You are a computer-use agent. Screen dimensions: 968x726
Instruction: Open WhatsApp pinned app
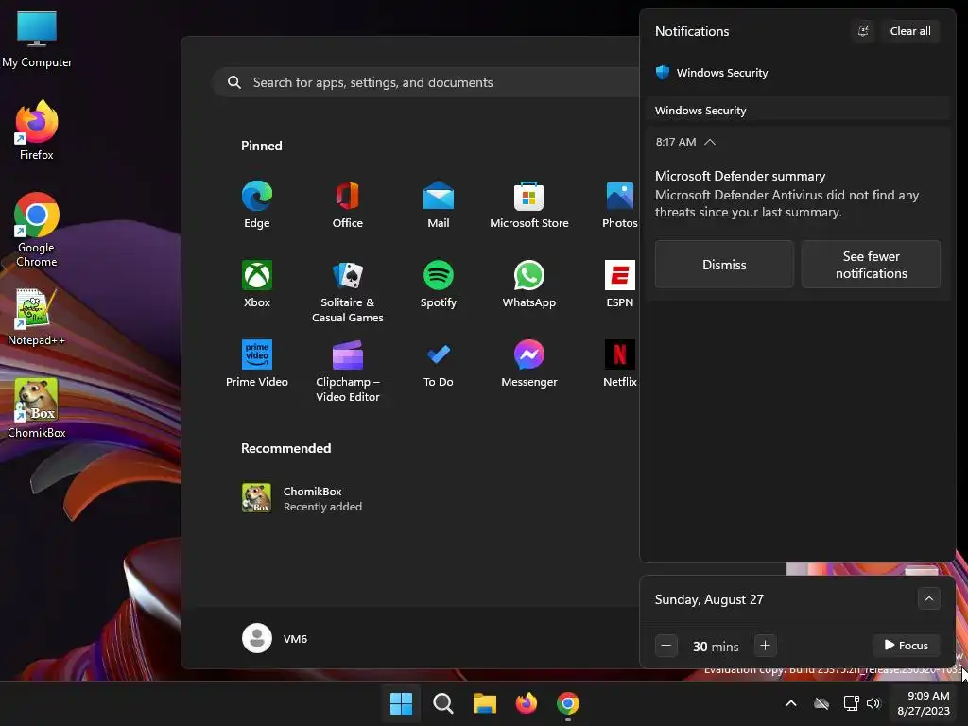pos(529,285)
